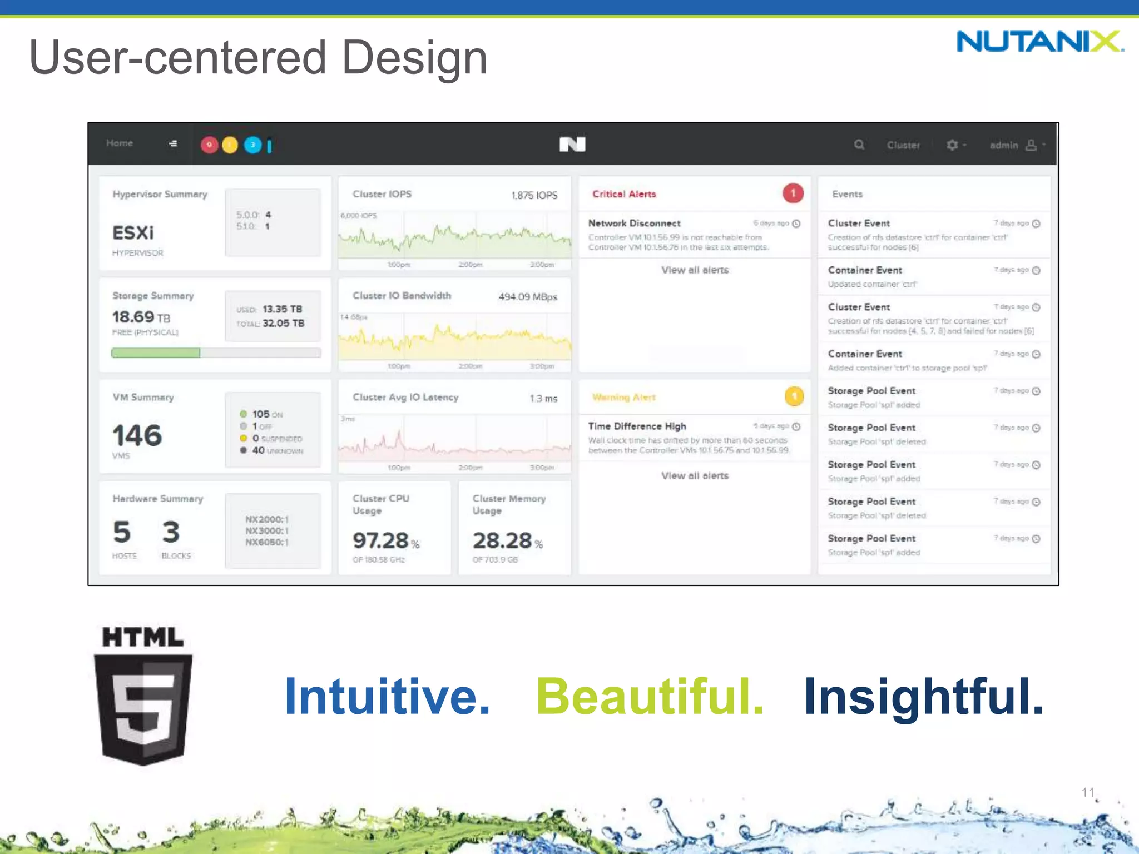This screenshot has width=1139, height=854.
Task: Click the 28.28% Cluster Memory Usage value
Action: pyautogui.click(x=507, y=540)
